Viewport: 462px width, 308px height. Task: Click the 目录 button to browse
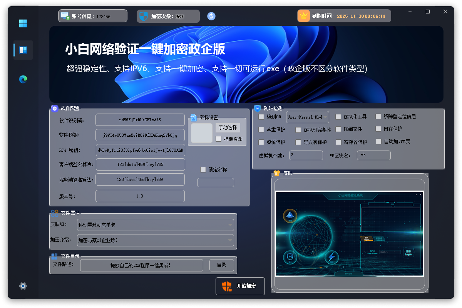pyautogui.click(x=222, y=265)
